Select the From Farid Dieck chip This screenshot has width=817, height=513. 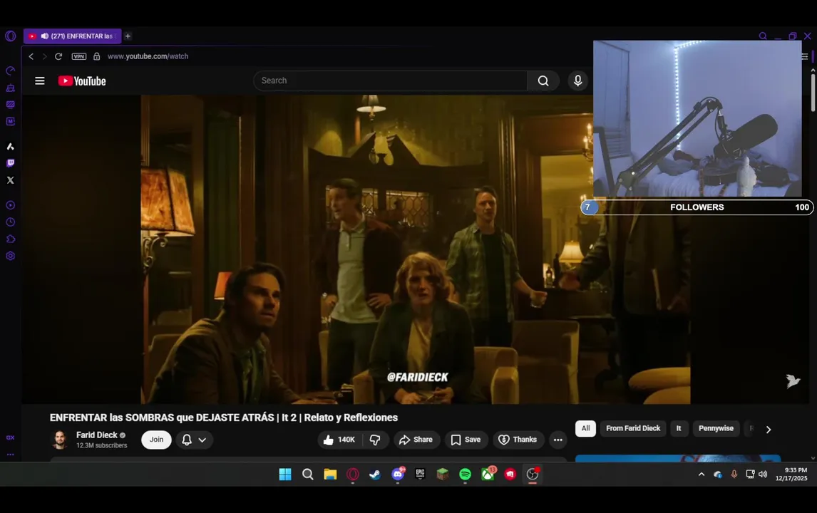point(633,428)
